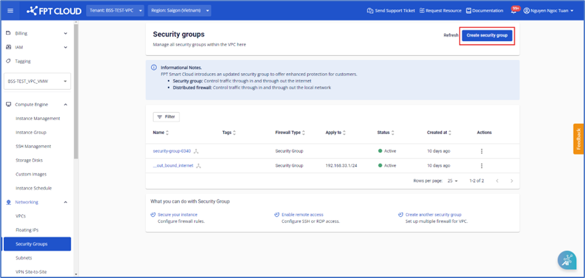This screenshot has width=585, height=278.
Task: Expand the IAM sidebar section
Action: click(x=66, y=47)
